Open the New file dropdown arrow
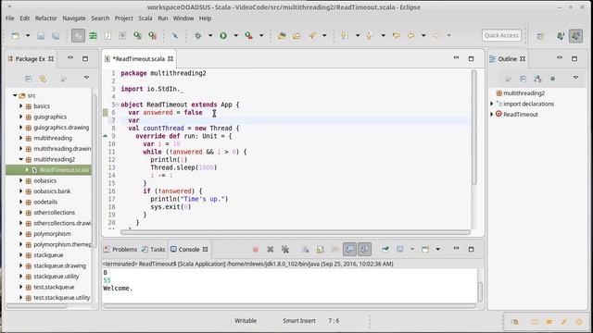This screenshot has height=333, width=593. click(28, 35)
